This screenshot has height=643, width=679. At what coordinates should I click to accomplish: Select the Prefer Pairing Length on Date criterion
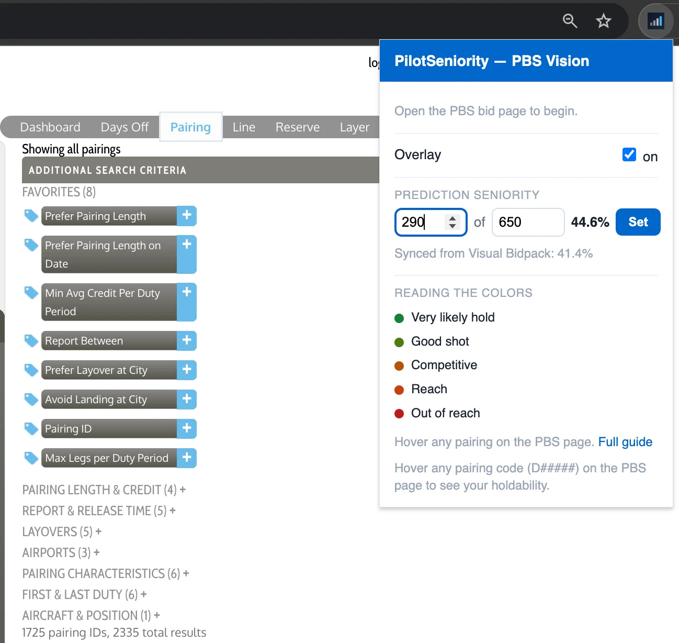click(x=109, y=254)
